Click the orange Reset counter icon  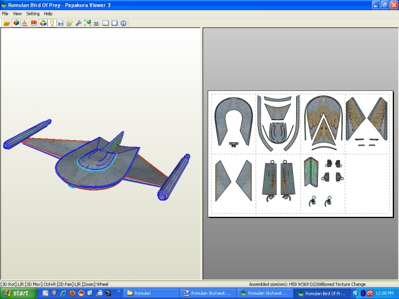tap(34, 23)
